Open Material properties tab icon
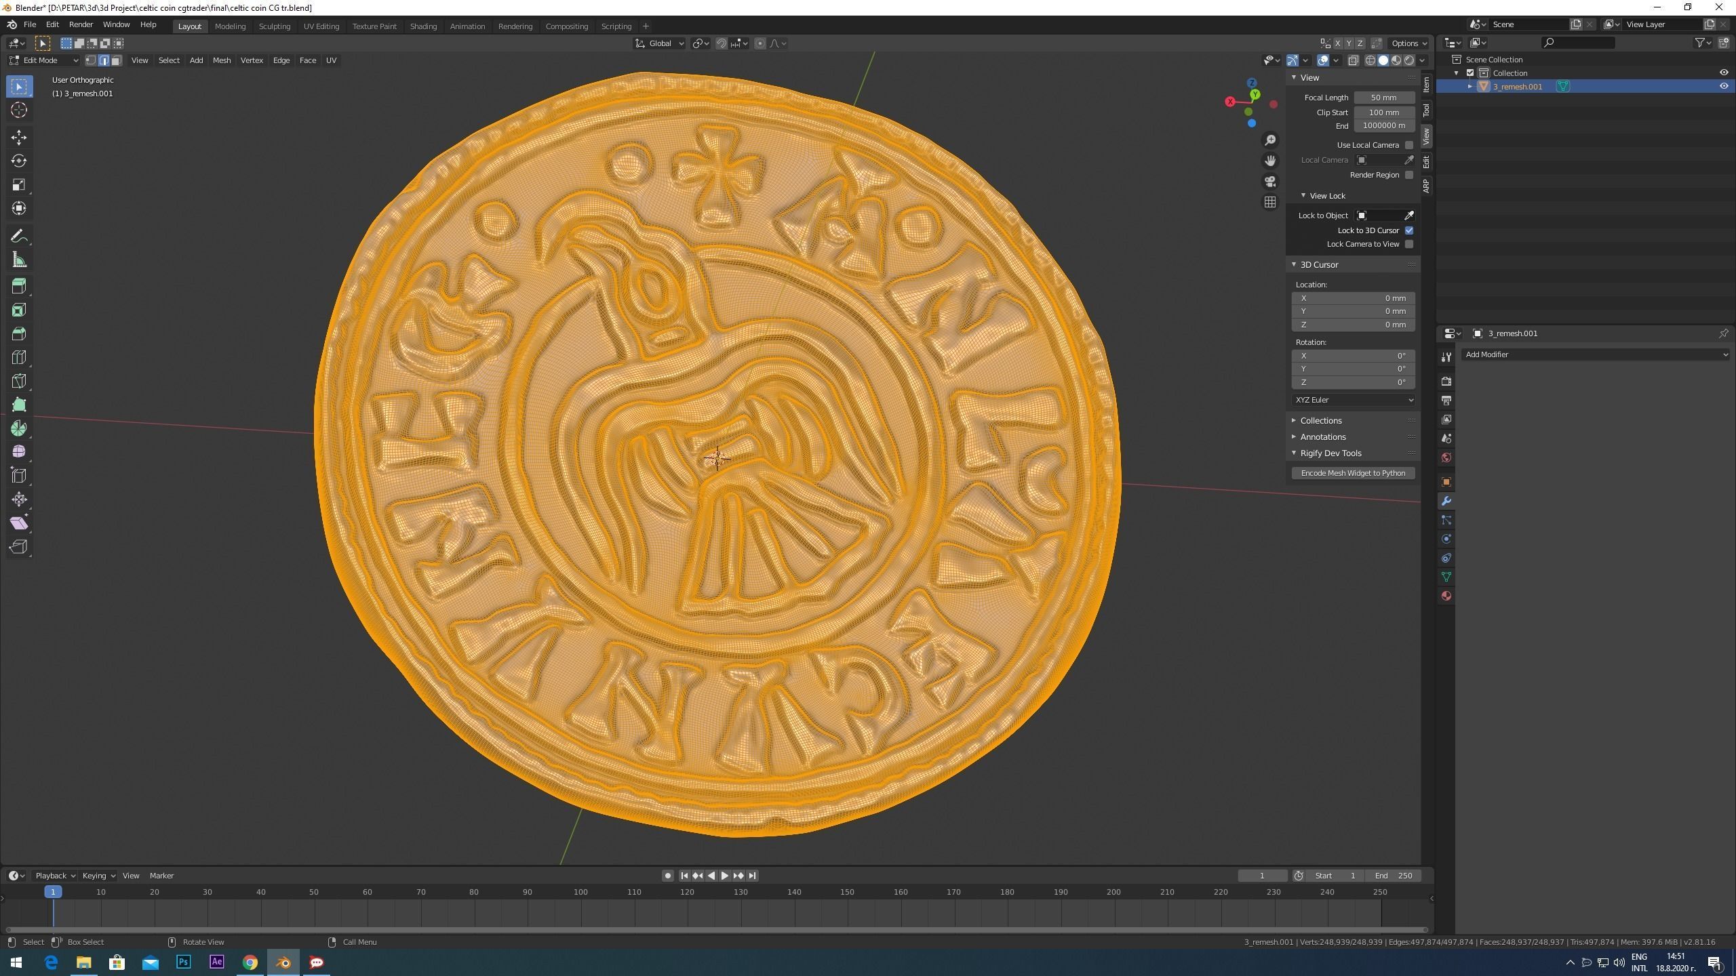 tap(1446, 596)
